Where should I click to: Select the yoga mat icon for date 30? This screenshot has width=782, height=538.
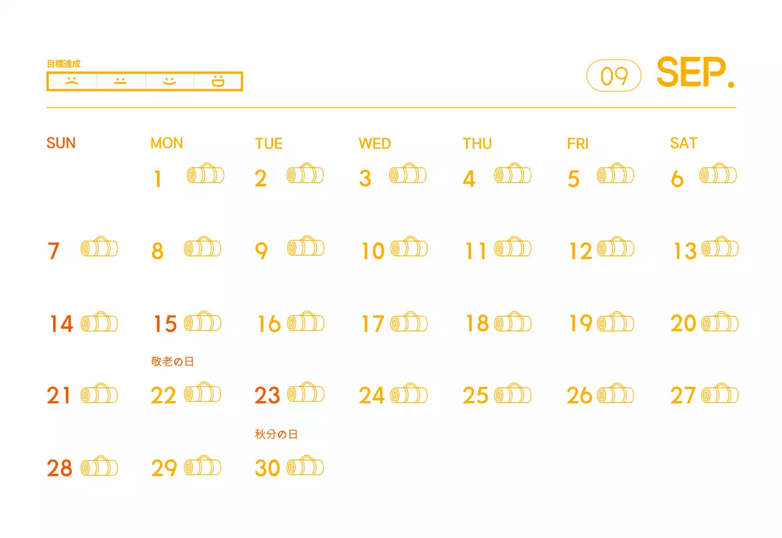(x=305, y=466)
